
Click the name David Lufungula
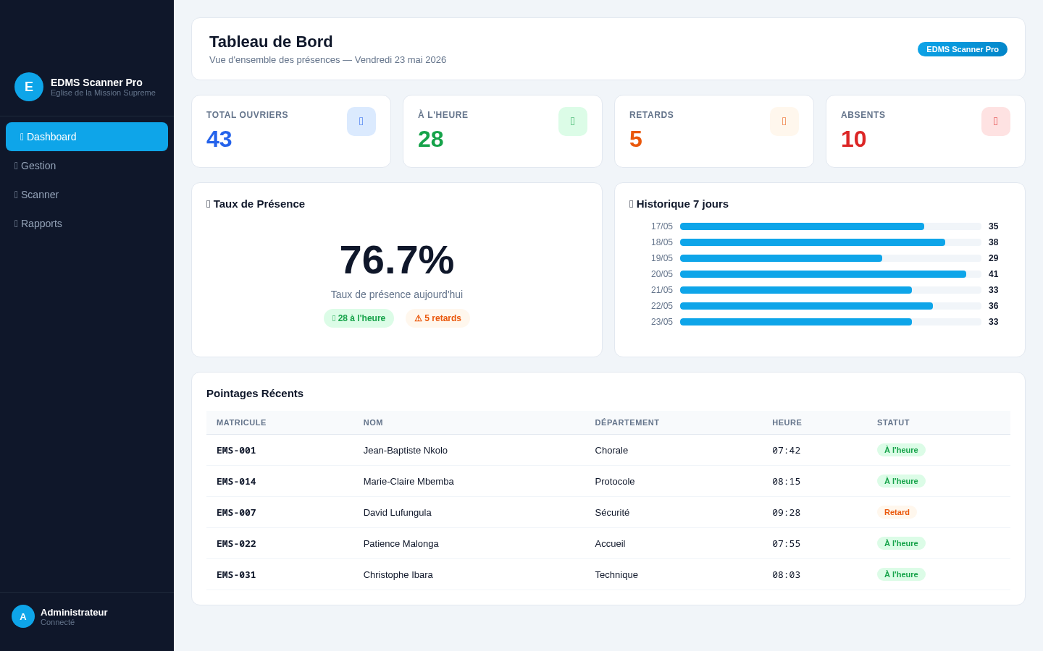pyautogui.click(x=398, y=512)
